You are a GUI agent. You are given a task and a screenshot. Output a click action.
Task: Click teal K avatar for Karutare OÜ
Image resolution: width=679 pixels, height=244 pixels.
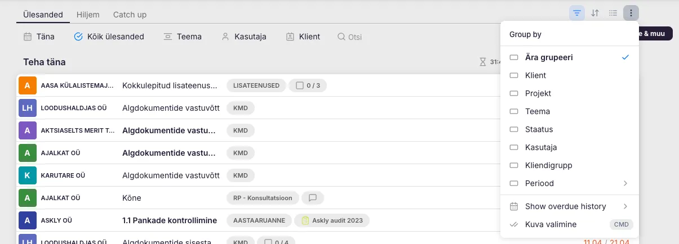point(27,175)
